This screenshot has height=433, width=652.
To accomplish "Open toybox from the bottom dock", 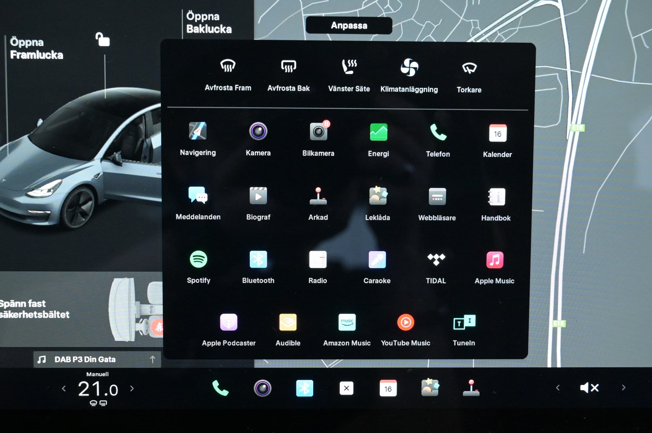I will [x=430, y=387].
